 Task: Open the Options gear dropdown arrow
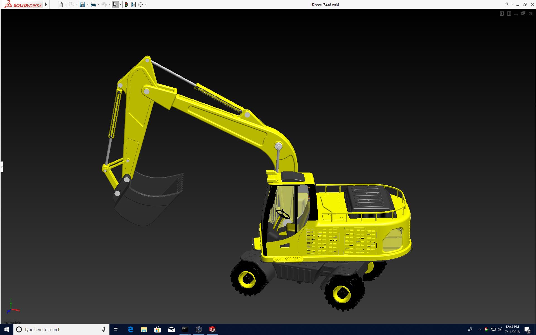(x=146, y=4)
